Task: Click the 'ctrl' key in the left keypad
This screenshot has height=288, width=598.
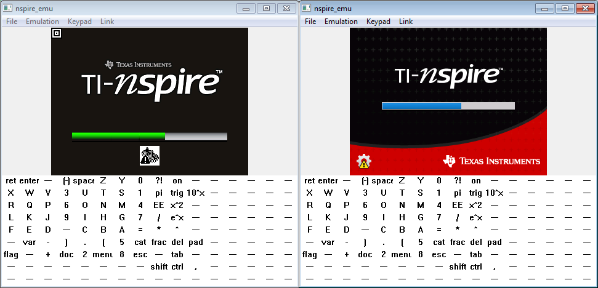Action: point(177,266)
